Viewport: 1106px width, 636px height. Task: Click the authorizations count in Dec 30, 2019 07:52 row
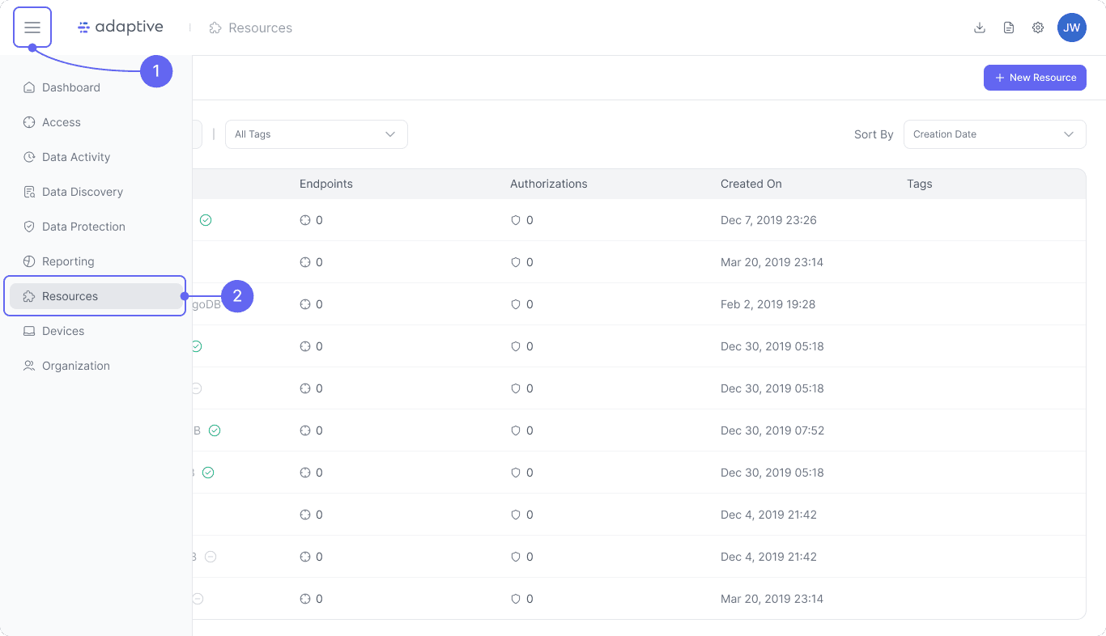pyautogui.click(x=530, y=430)
